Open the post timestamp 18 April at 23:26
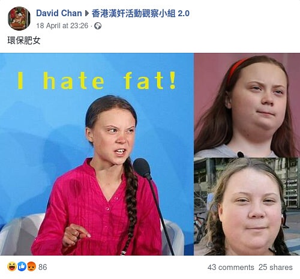This screenshot has height=279, width=300. point(62,26)
